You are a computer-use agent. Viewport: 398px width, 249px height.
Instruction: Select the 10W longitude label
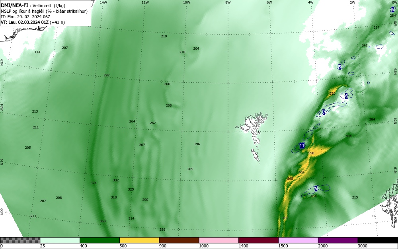pyautogui.click(x=187, y=2)
